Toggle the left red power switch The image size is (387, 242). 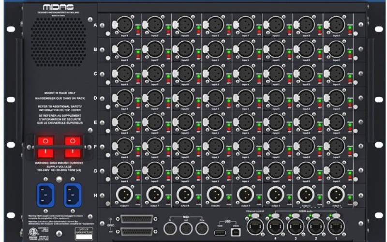coord(45,147)
